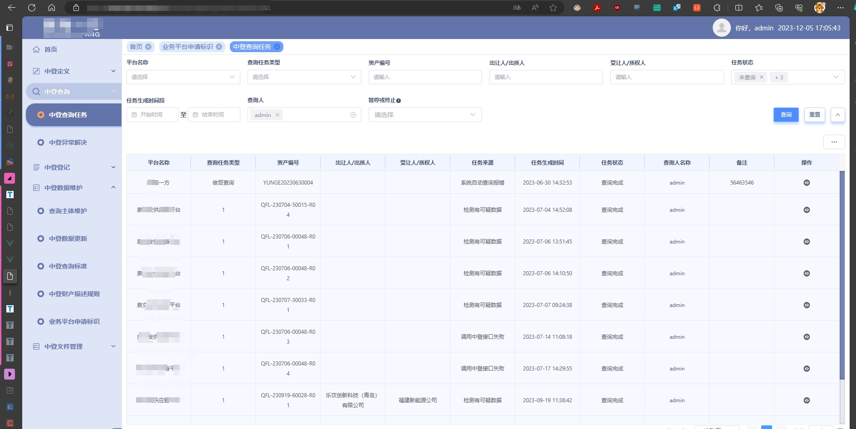Clear the 查询人 field with the circle-x icon
This screenshot has width=856, height=429.
coord(353,115)
